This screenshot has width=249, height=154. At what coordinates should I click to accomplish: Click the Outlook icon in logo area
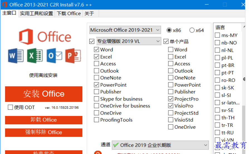(54, 55)
